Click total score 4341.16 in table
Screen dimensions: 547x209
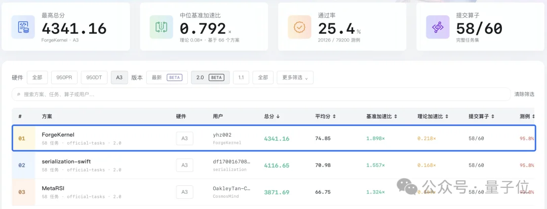click(x=277, y=139)
